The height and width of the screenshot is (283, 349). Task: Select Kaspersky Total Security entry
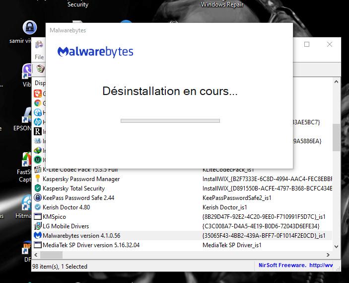[x=73, y=189]
